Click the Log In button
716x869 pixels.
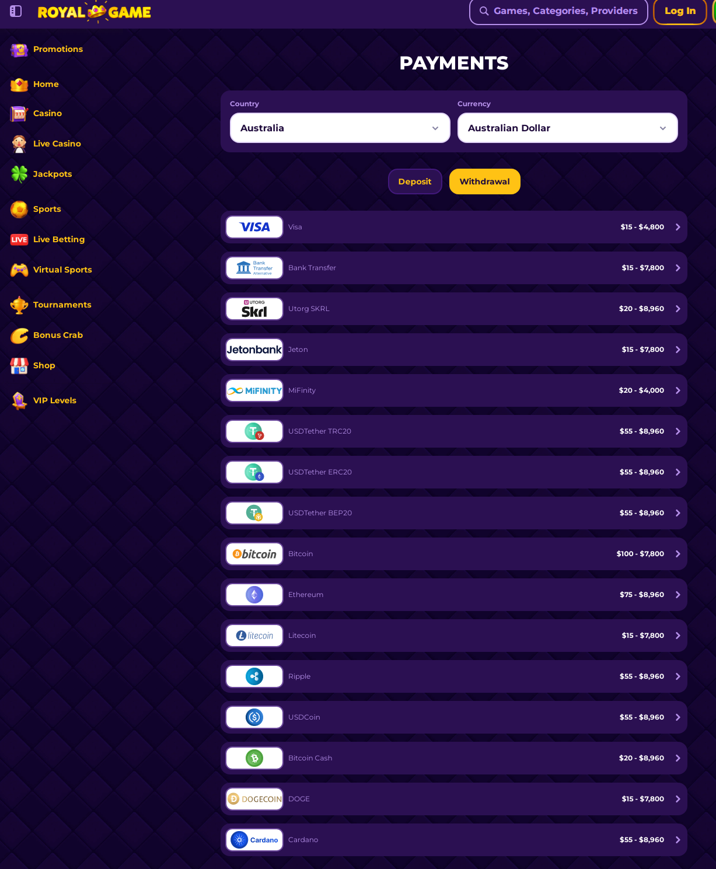[680, 11]
